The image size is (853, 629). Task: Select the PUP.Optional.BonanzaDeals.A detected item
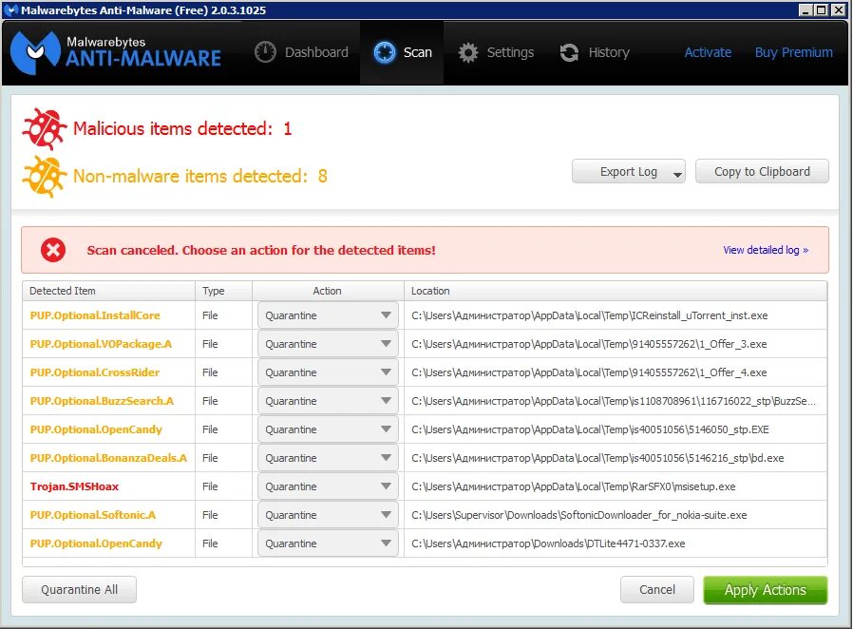coord(108,458)
